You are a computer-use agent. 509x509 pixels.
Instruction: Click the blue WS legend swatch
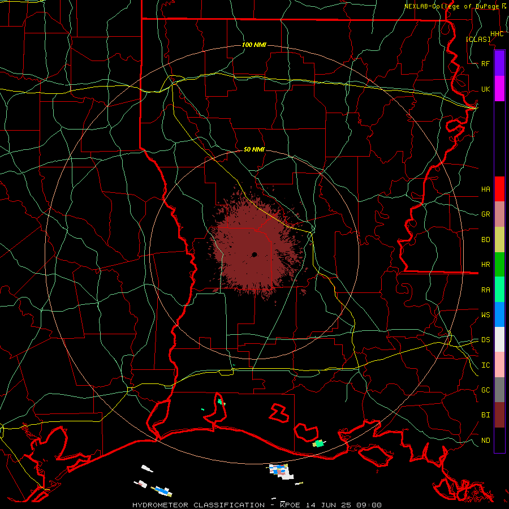(x=499, y=314)
